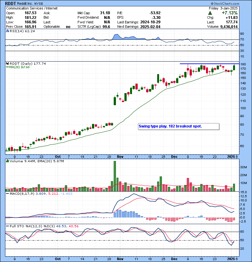This screenshot has height=262, width=252.
Task: Select the Open value 167.53
Action: click(30, 13)
